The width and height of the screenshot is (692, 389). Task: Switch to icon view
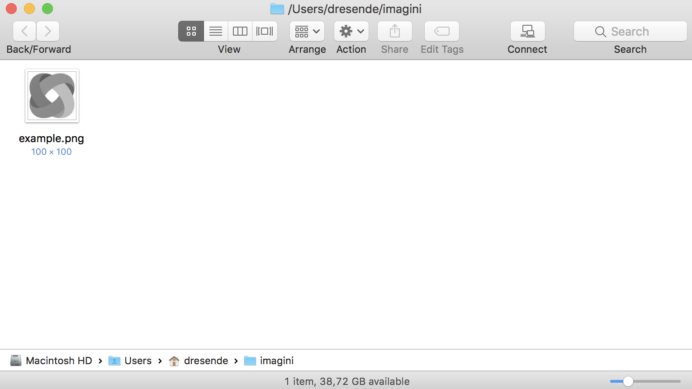(x=191, y=31)
